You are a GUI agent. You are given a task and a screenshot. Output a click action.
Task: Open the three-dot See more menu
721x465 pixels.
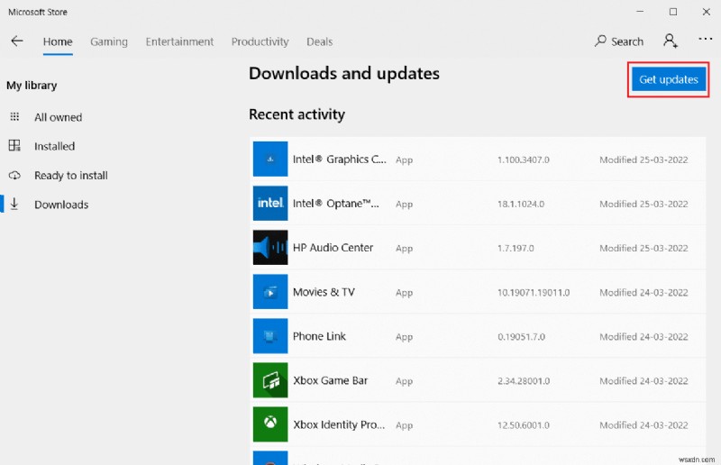[x=706, y=39]
